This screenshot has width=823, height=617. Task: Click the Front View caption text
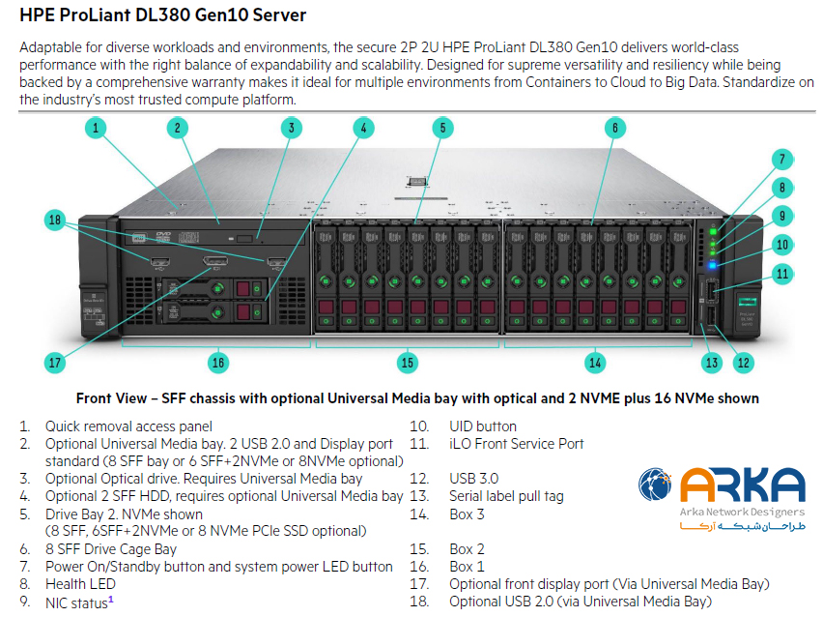(417, 398)
